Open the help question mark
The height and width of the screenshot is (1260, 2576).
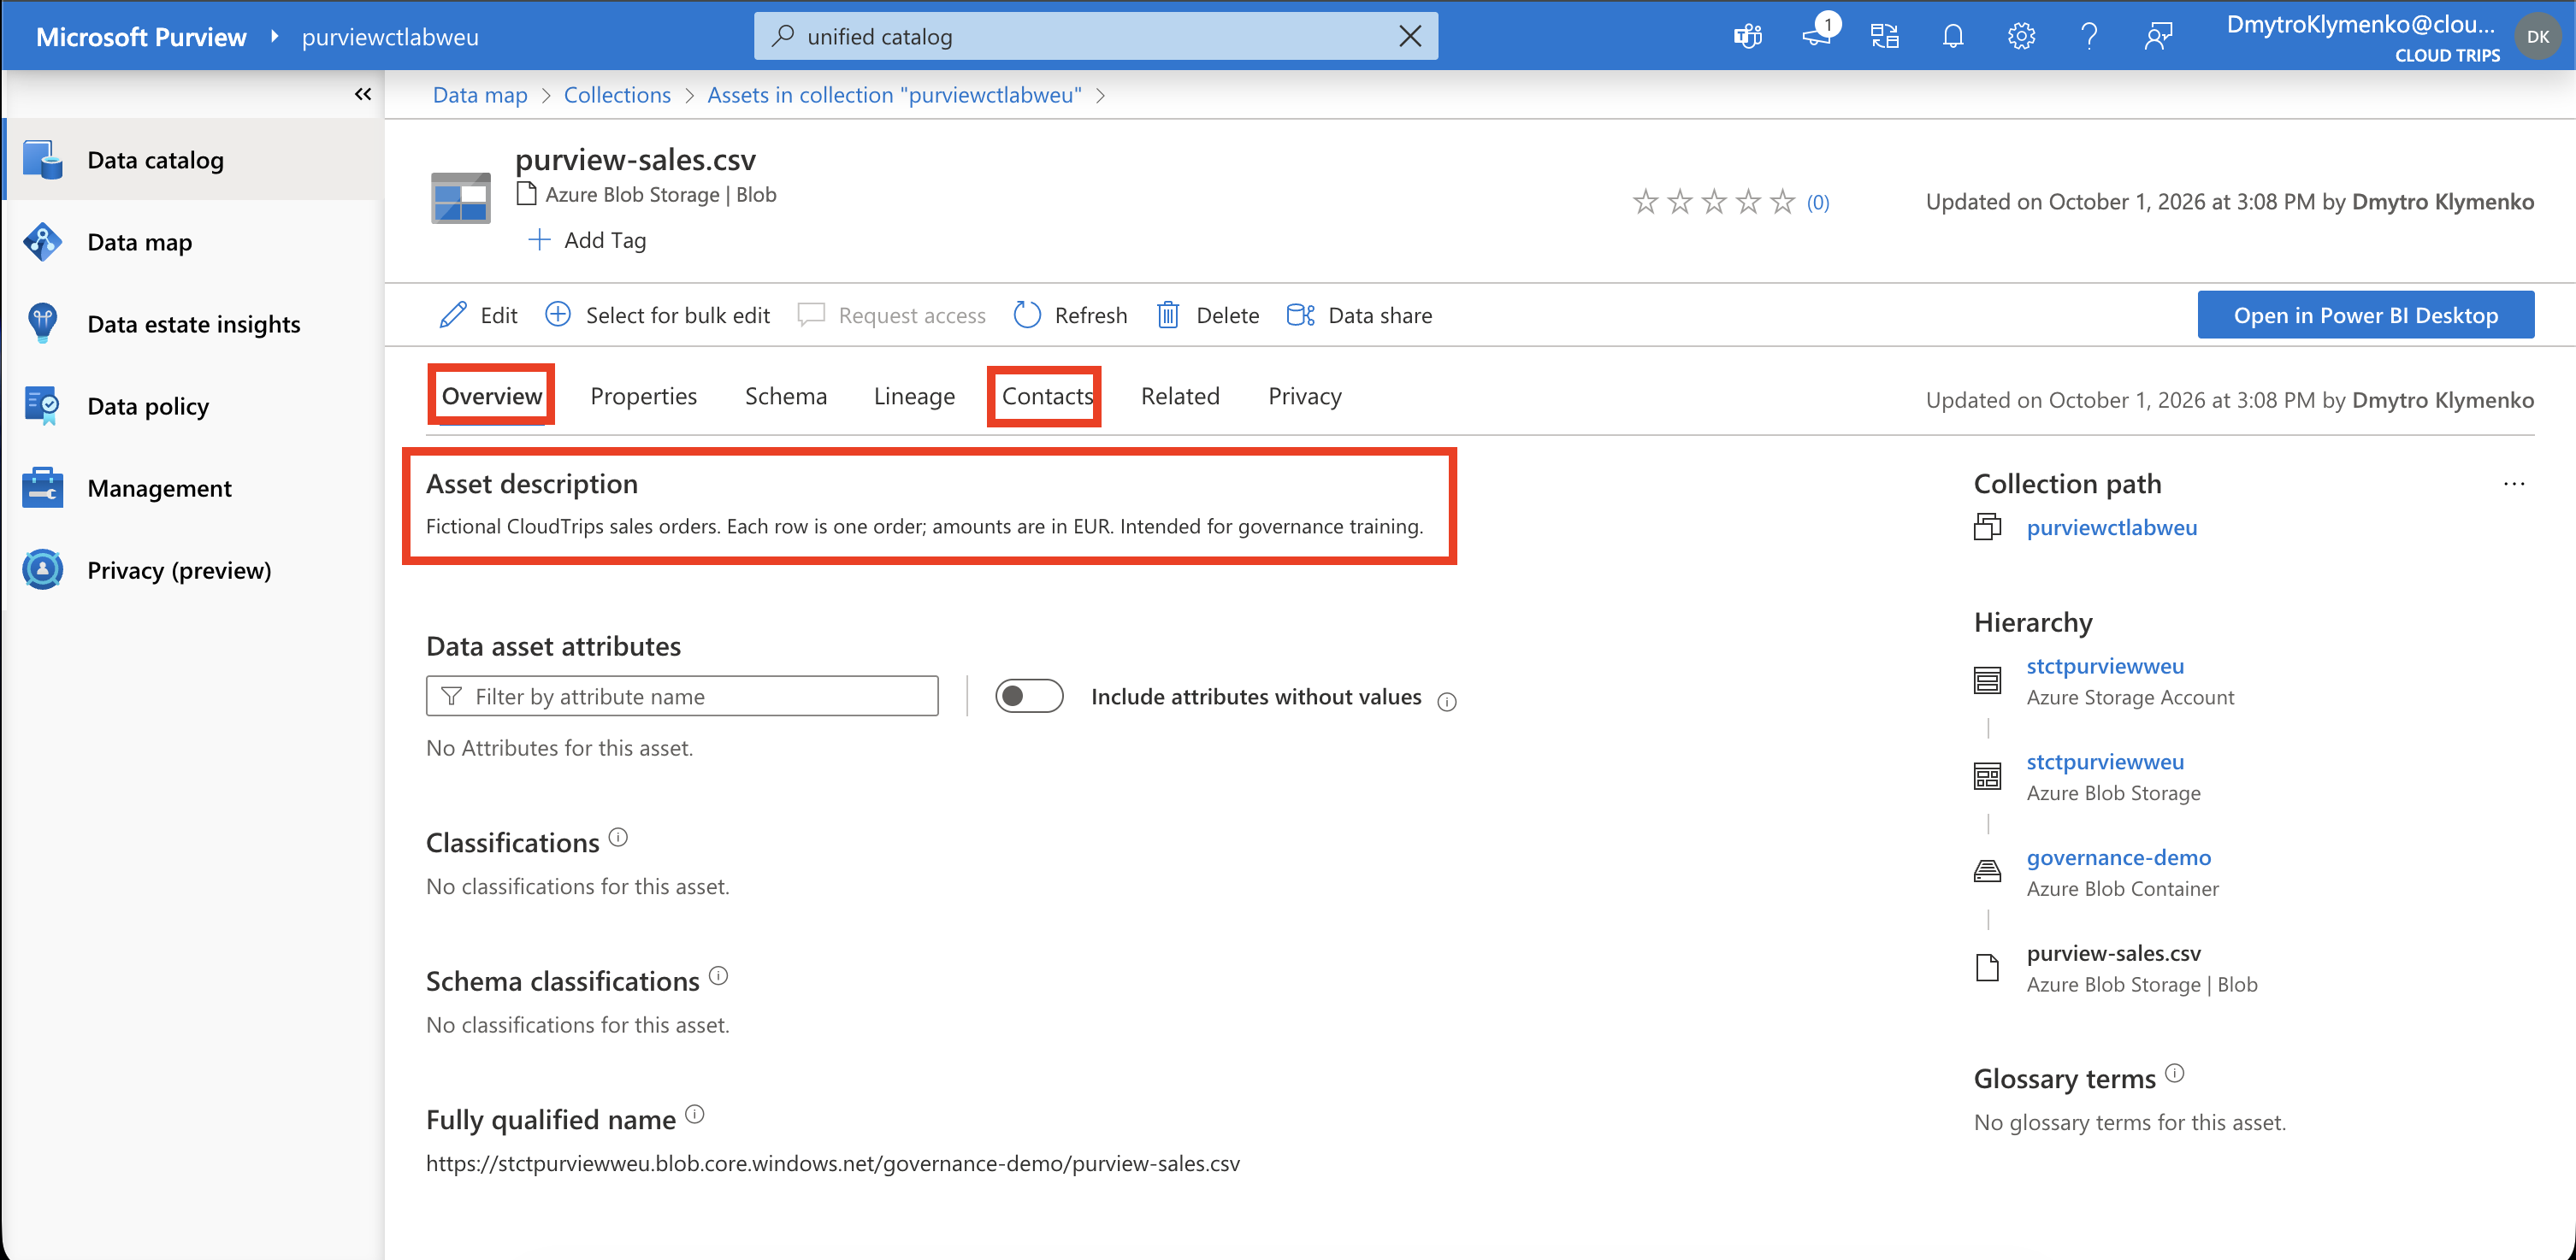(x=2089, y=37)
